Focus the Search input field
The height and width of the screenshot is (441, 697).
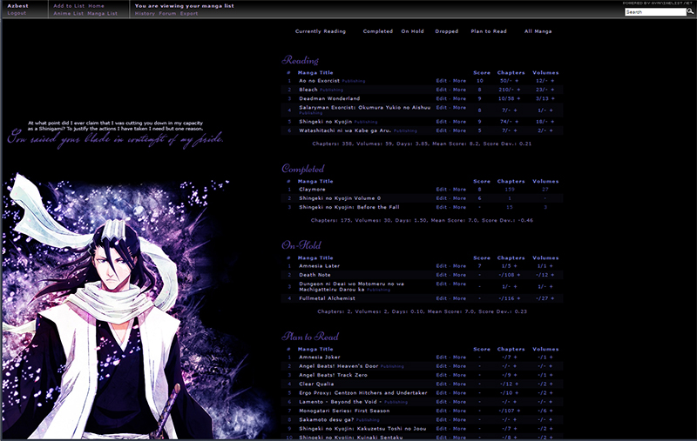(x=653, y=12)
